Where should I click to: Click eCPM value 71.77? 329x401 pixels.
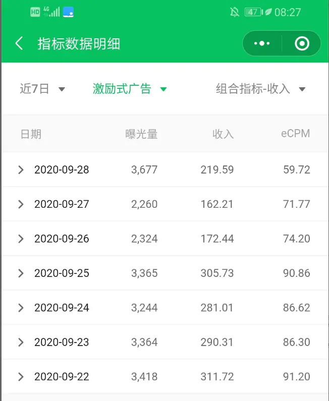297,204
